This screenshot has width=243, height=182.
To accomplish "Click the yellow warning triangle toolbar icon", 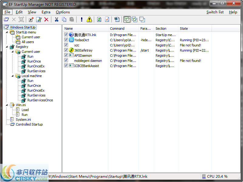I will [x=89, y=19].
